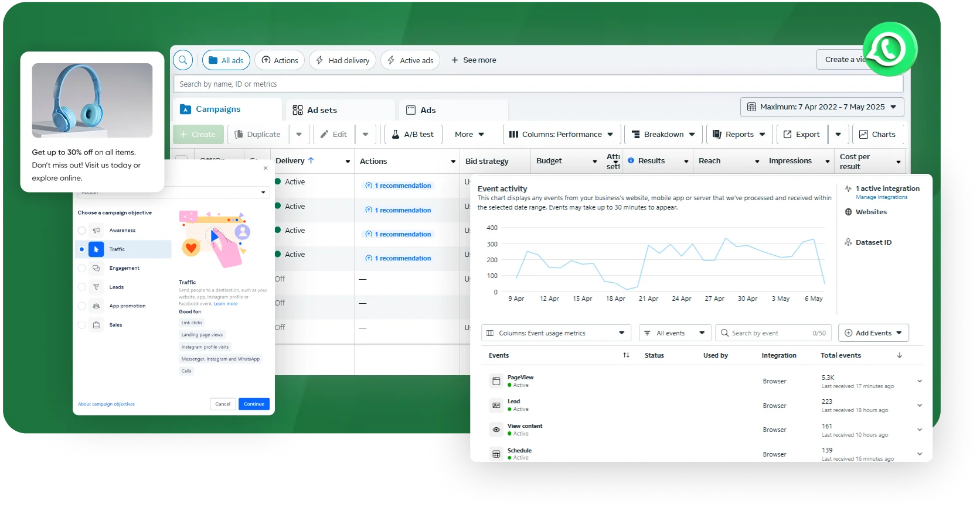Screen dimensions: 980x511
Task: Open the date range dropdown
Action: pyautogui.click(x=822, y=107)
